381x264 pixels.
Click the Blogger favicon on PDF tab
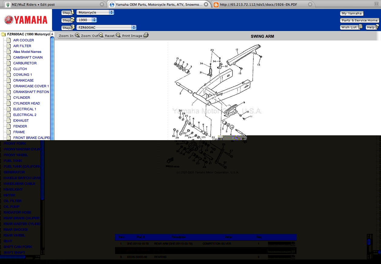[x=216, y=5]
